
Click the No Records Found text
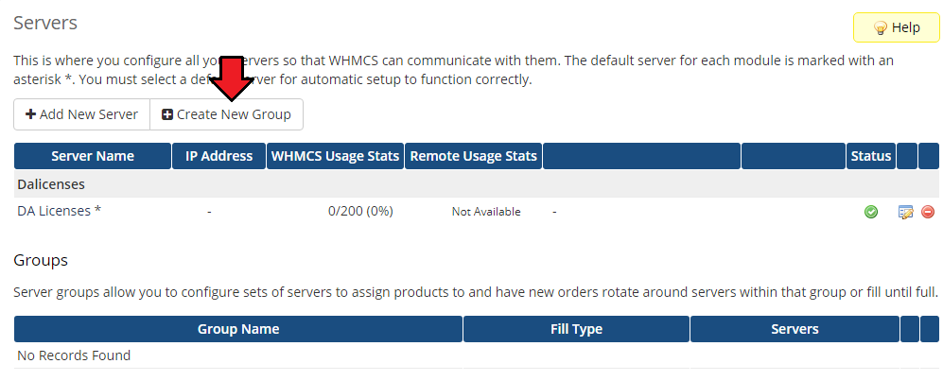[x=74, y=355]
